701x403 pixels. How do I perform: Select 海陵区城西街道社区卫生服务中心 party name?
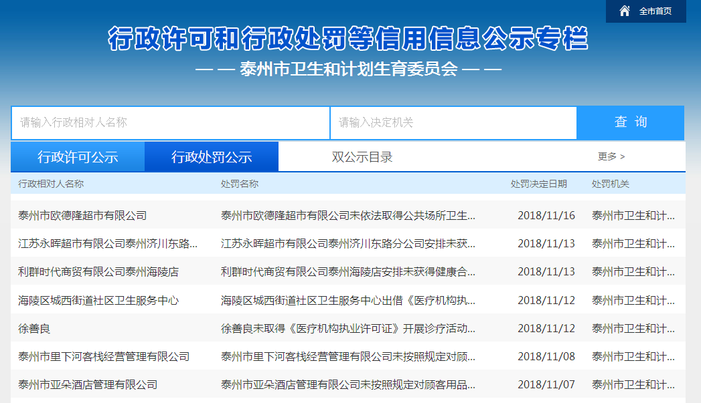coord(98,300)
